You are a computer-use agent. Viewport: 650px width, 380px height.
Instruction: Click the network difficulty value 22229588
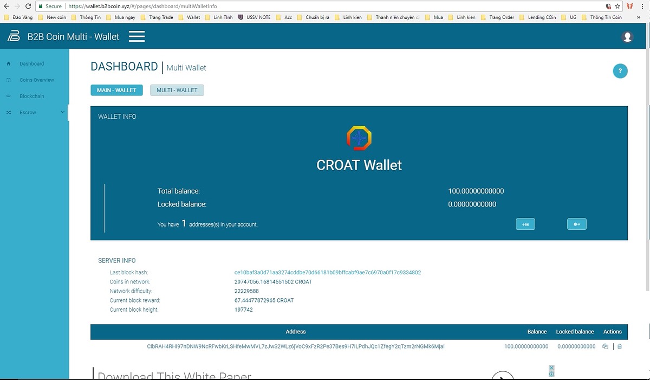tap(246, 291)
